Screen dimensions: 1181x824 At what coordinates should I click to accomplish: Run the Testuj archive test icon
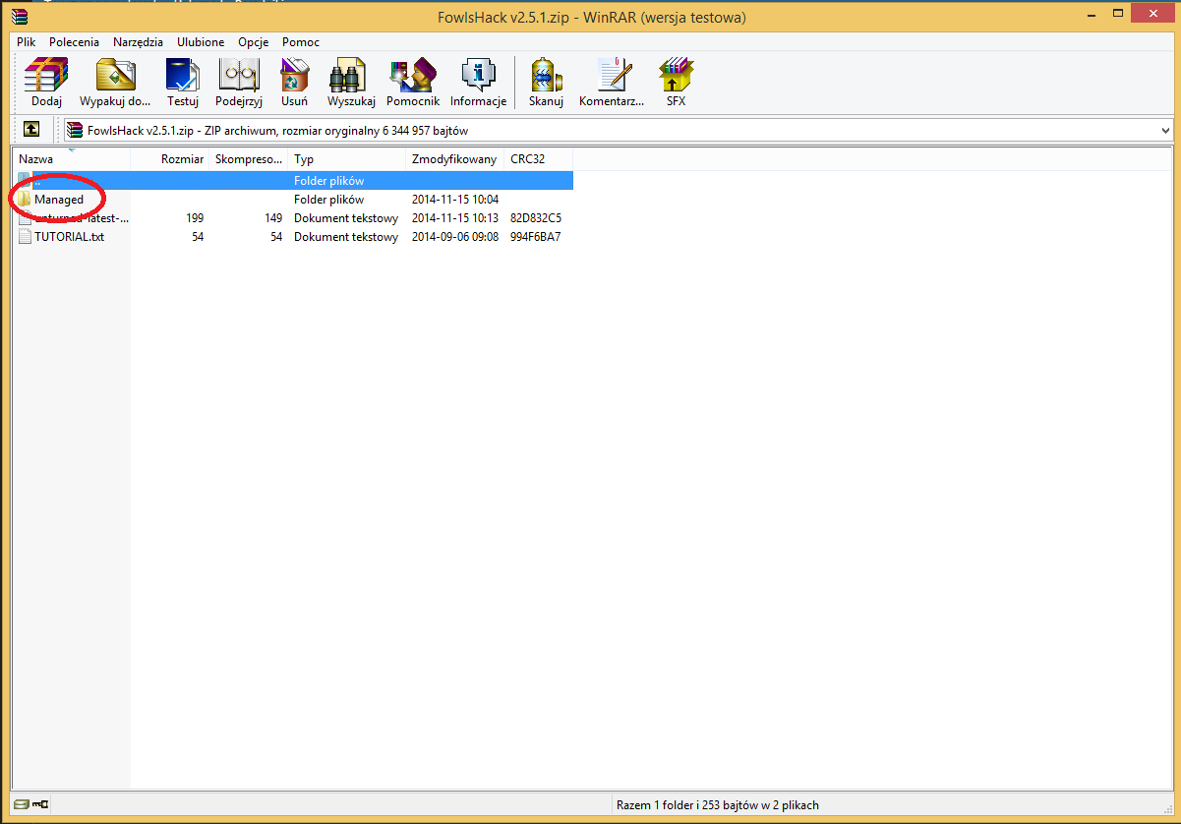tap(183, 75)
